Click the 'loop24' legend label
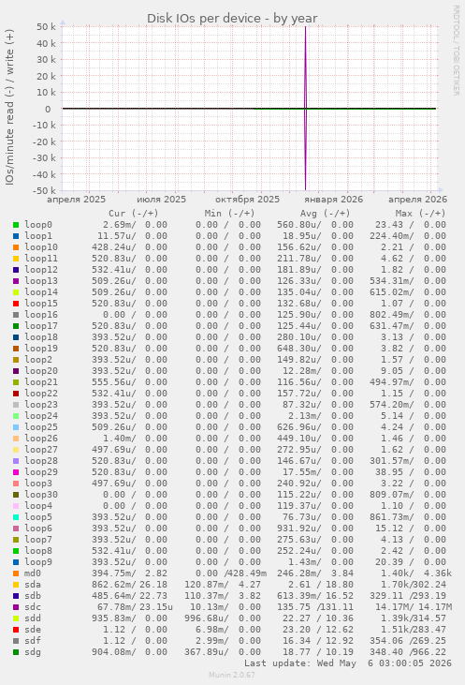Screen dimensions: 465x685 [41, 416]
